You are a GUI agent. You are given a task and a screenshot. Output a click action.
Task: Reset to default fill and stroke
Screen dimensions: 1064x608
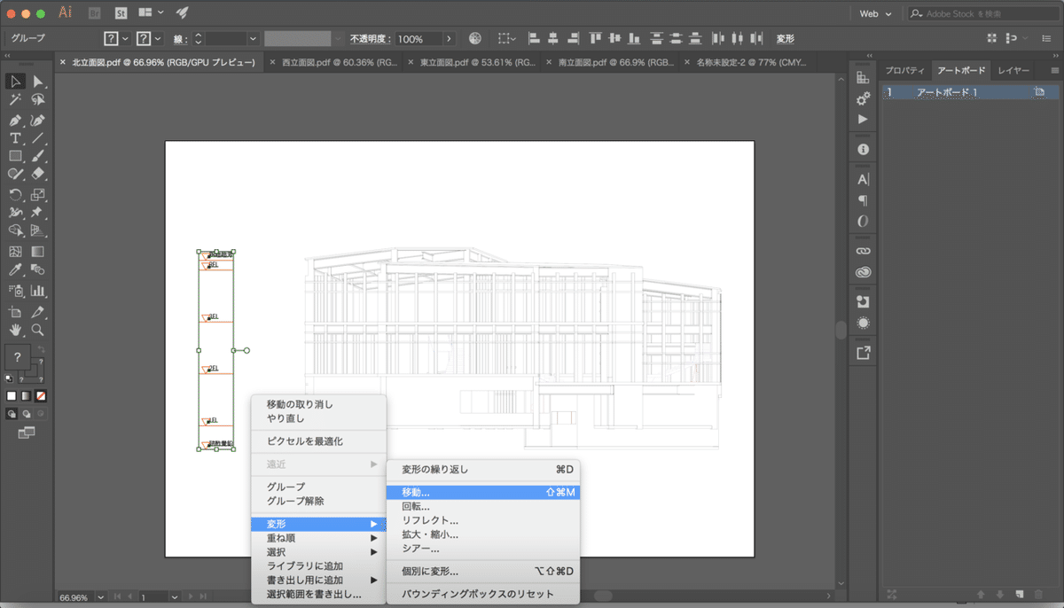[9, 378]
